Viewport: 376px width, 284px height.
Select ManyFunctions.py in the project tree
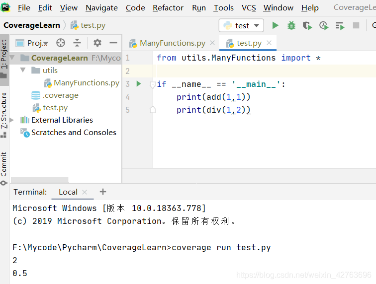(82, 83)
